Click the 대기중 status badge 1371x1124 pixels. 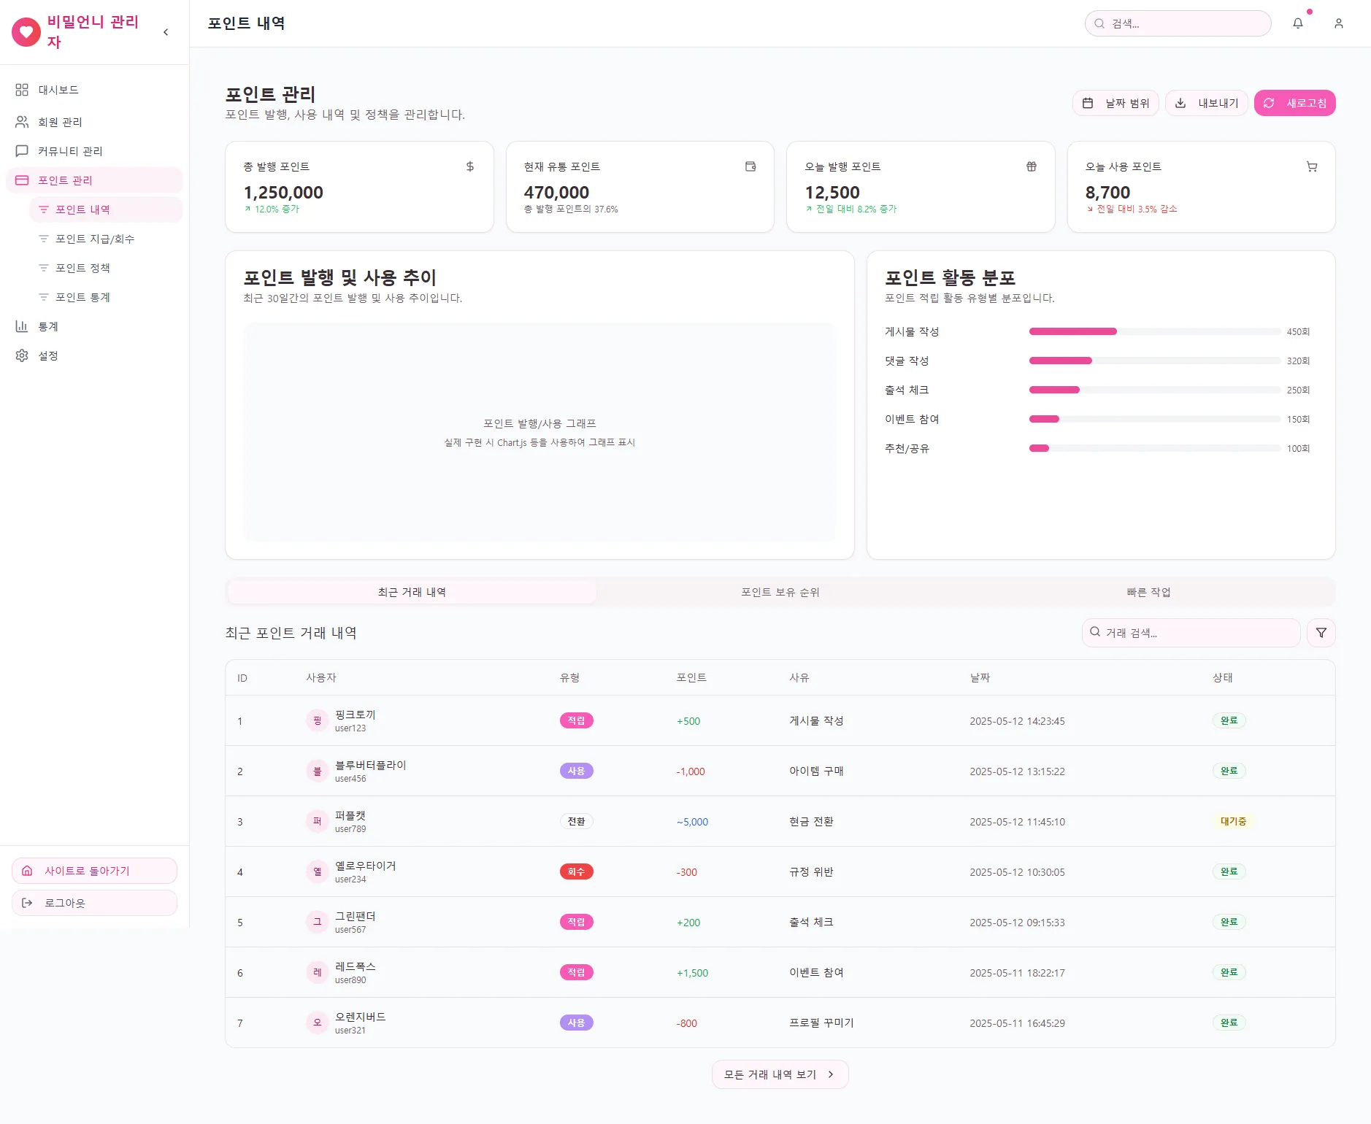[1234, 821]
